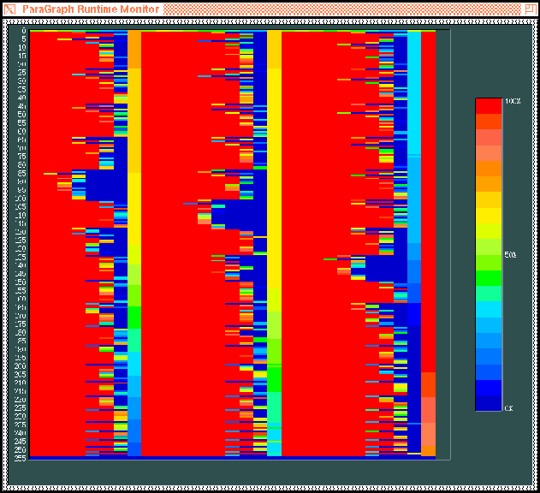
Task: Click the 0% label at legend bottom
Action: point(508,407)
